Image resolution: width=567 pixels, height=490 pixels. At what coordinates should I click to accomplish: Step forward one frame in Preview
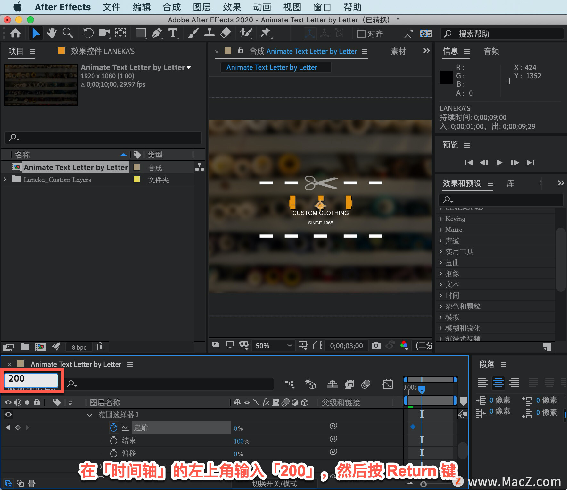point(514,163)
